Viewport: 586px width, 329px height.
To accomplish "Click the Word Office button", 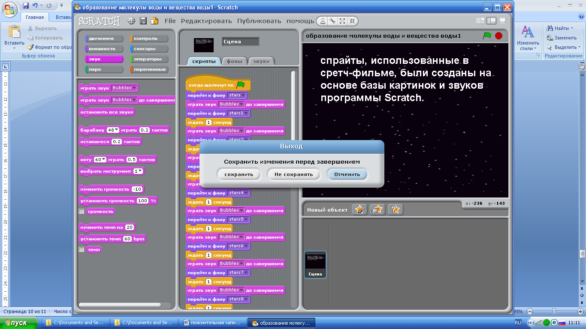I will [x=9, y=9].
